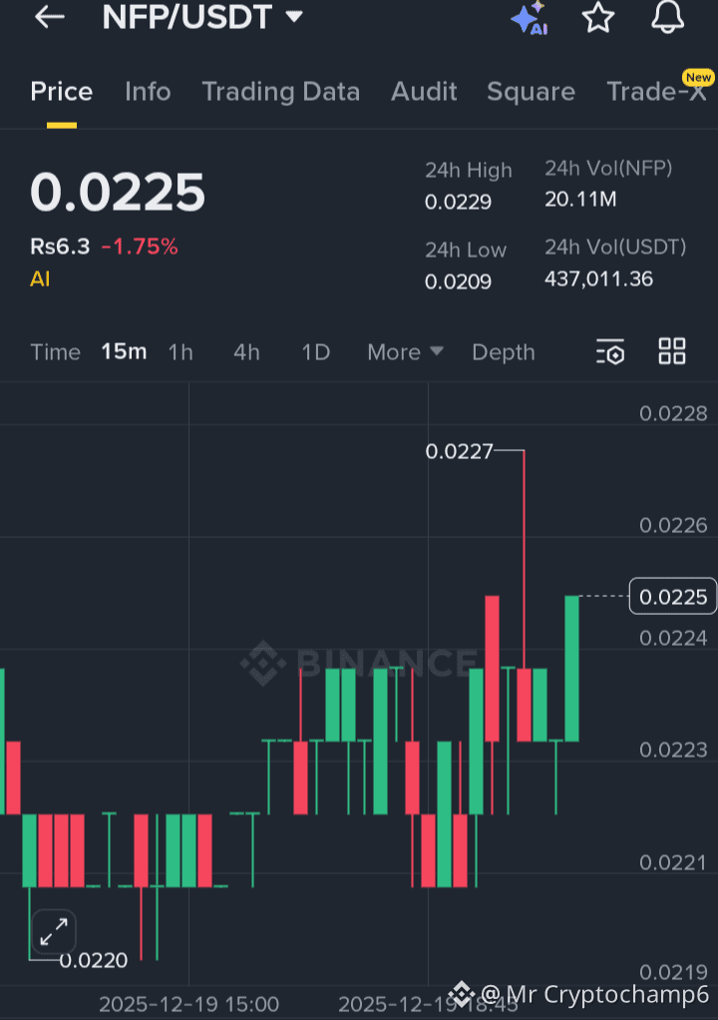Viewport: 718px width, 1020px height.
Task: Click the 24h Low value 0.0209
Action: coord(458,281)
